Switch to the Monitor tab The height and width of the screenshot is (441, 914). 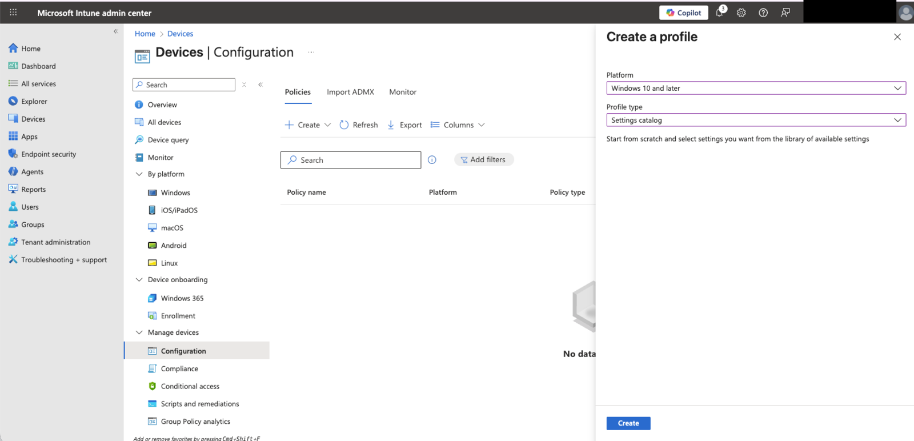click(403, 92)
